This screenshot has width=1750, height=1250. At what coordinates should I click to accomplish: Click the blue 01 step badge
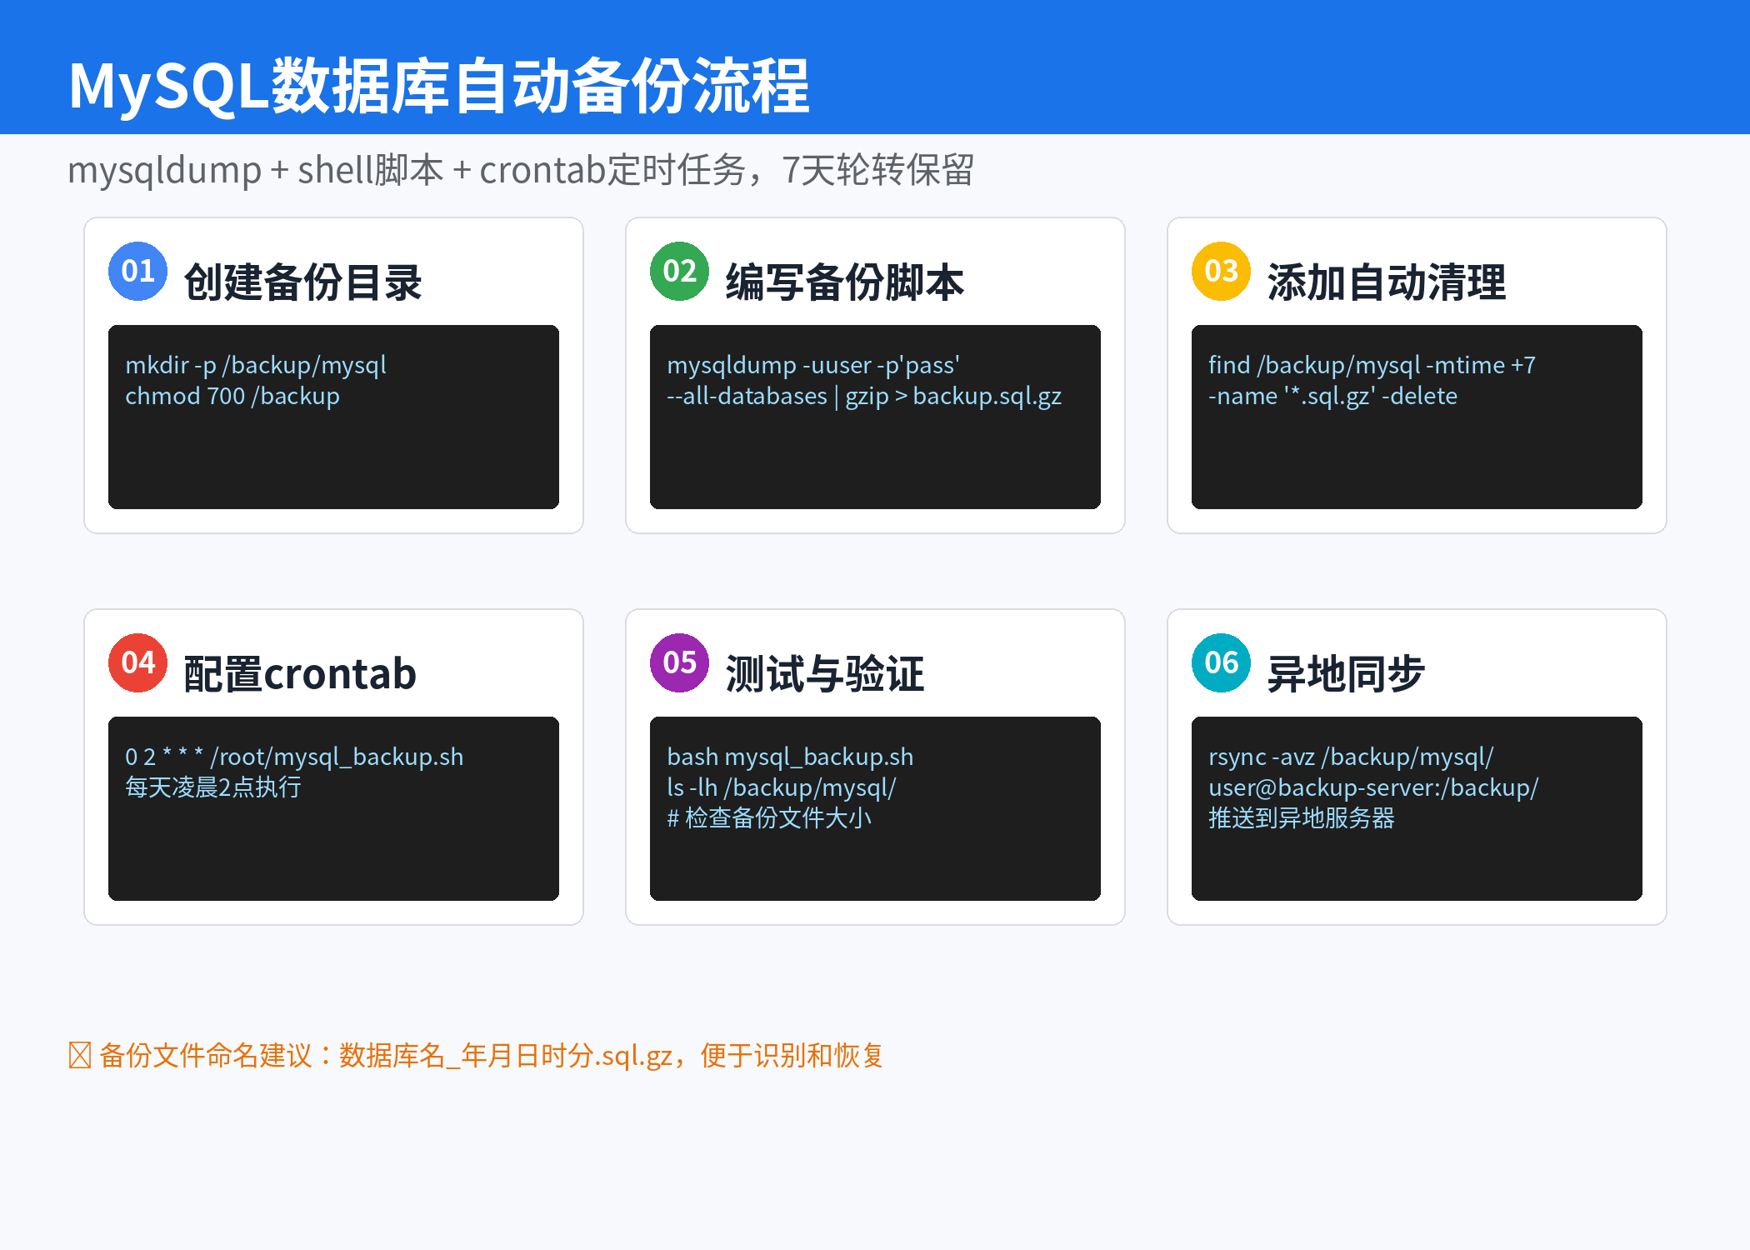point(137,271)
